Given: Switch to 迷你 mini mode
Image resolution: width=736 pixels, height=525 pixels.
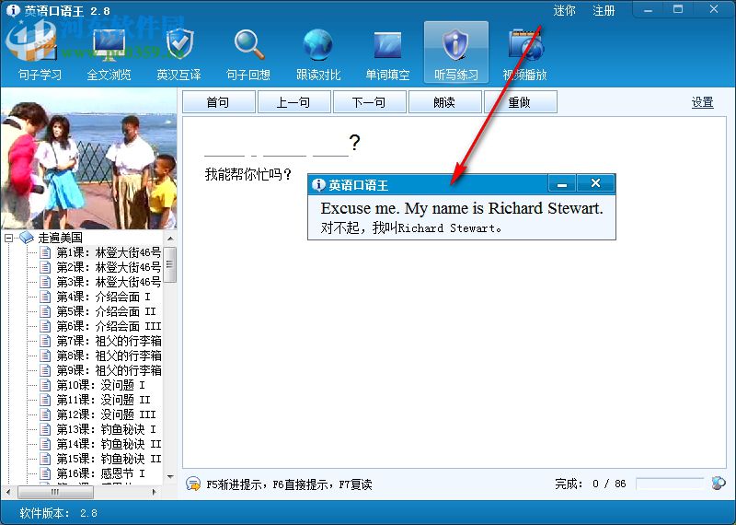Looking at the screenshot, I should click(x=564, y=10).
